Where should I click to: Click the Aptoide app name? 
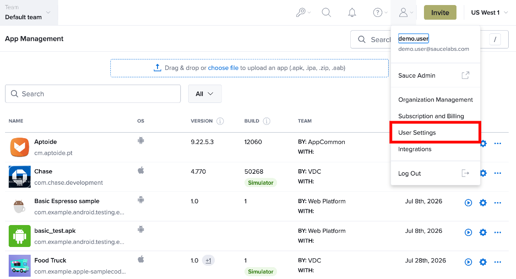pyautogui.click(x=45, y=142)
